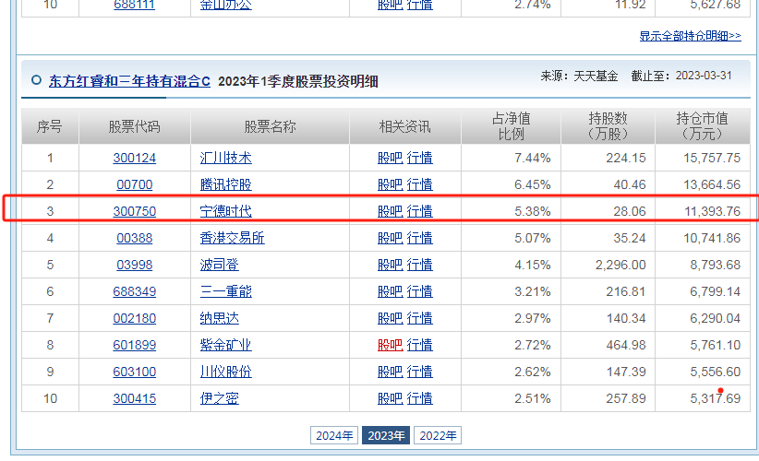Screen dimensions: 759x461
Task: Click the 持仓市值(万元) column header
Action: (x=703, y=126)
